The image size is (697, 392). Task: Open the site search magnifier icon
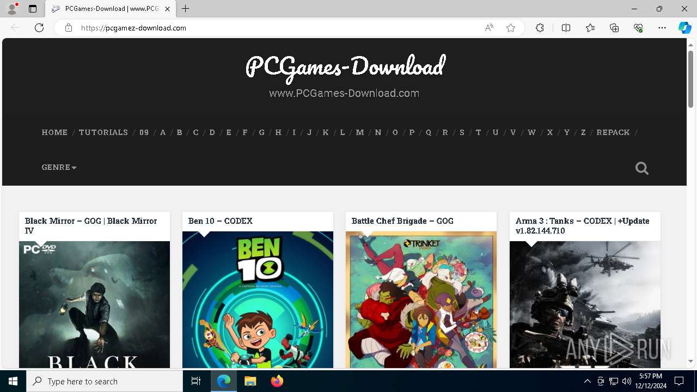(x=642, y=168)
